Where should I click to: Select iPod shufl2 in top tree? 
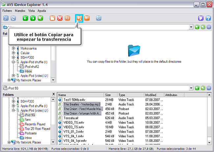pyautogui.click(x=32, y=66)
